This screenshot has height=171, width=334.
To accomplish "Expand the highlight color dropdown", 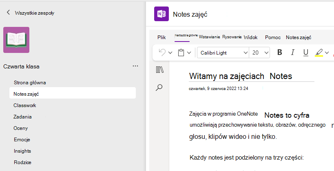I will (327, 53).
